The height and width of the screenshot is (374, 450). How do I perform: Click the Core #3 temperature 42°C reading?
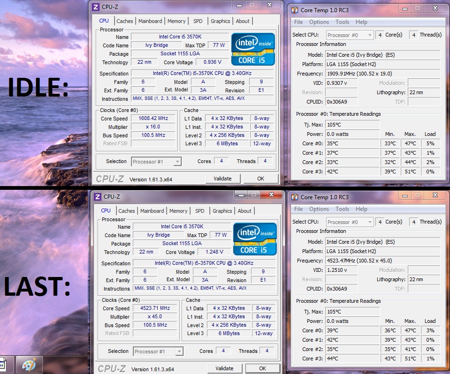click(x=352, y=172)
